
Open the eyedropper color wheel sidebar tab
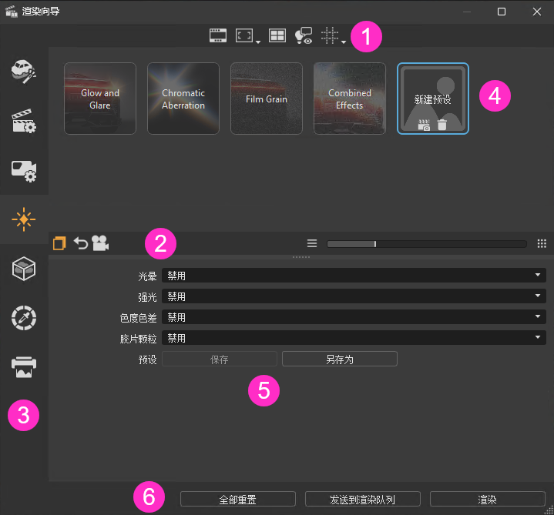tap(24, 318)
